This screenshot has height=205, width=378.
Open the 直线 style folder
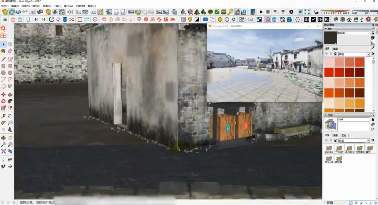370,149
